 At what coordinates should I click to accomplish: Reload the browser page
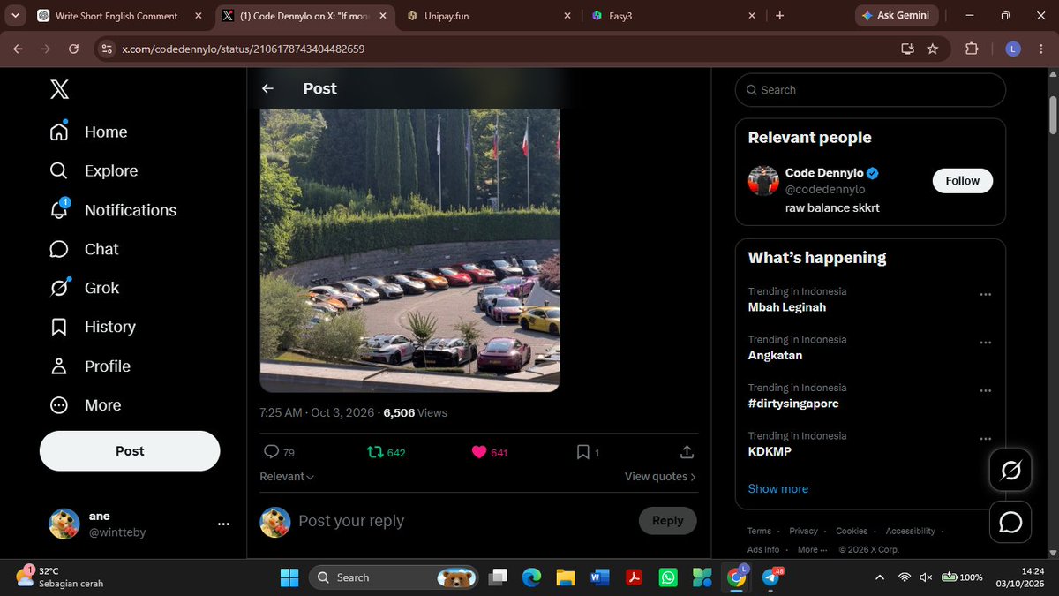74,49
